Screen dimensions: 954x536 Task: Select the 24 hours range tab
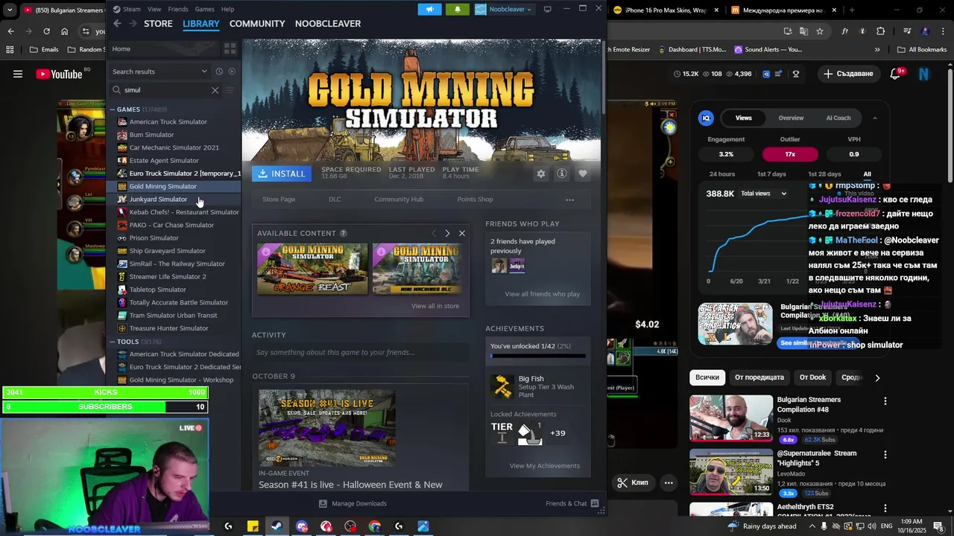(722, 174)
